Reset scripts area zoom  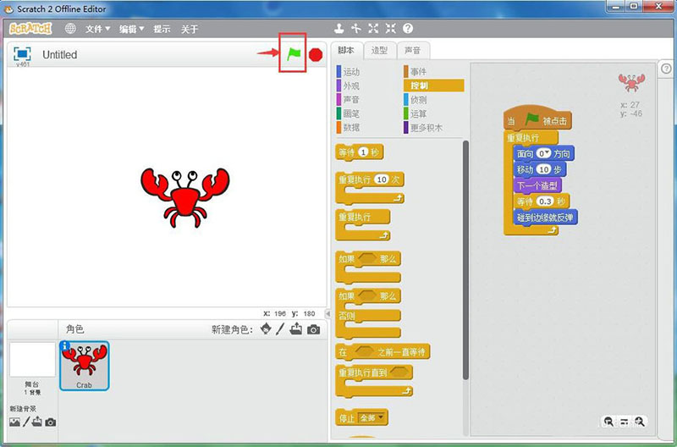point(624,422)
